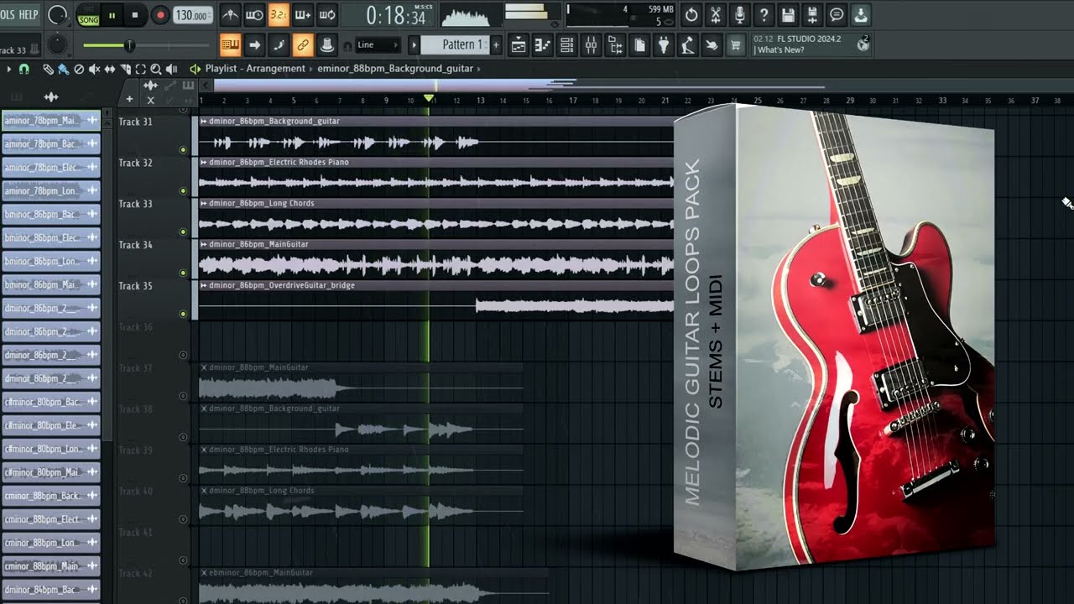Select the paint brush tool
This screenshot has height=604, width=1074.
[63, 69]
